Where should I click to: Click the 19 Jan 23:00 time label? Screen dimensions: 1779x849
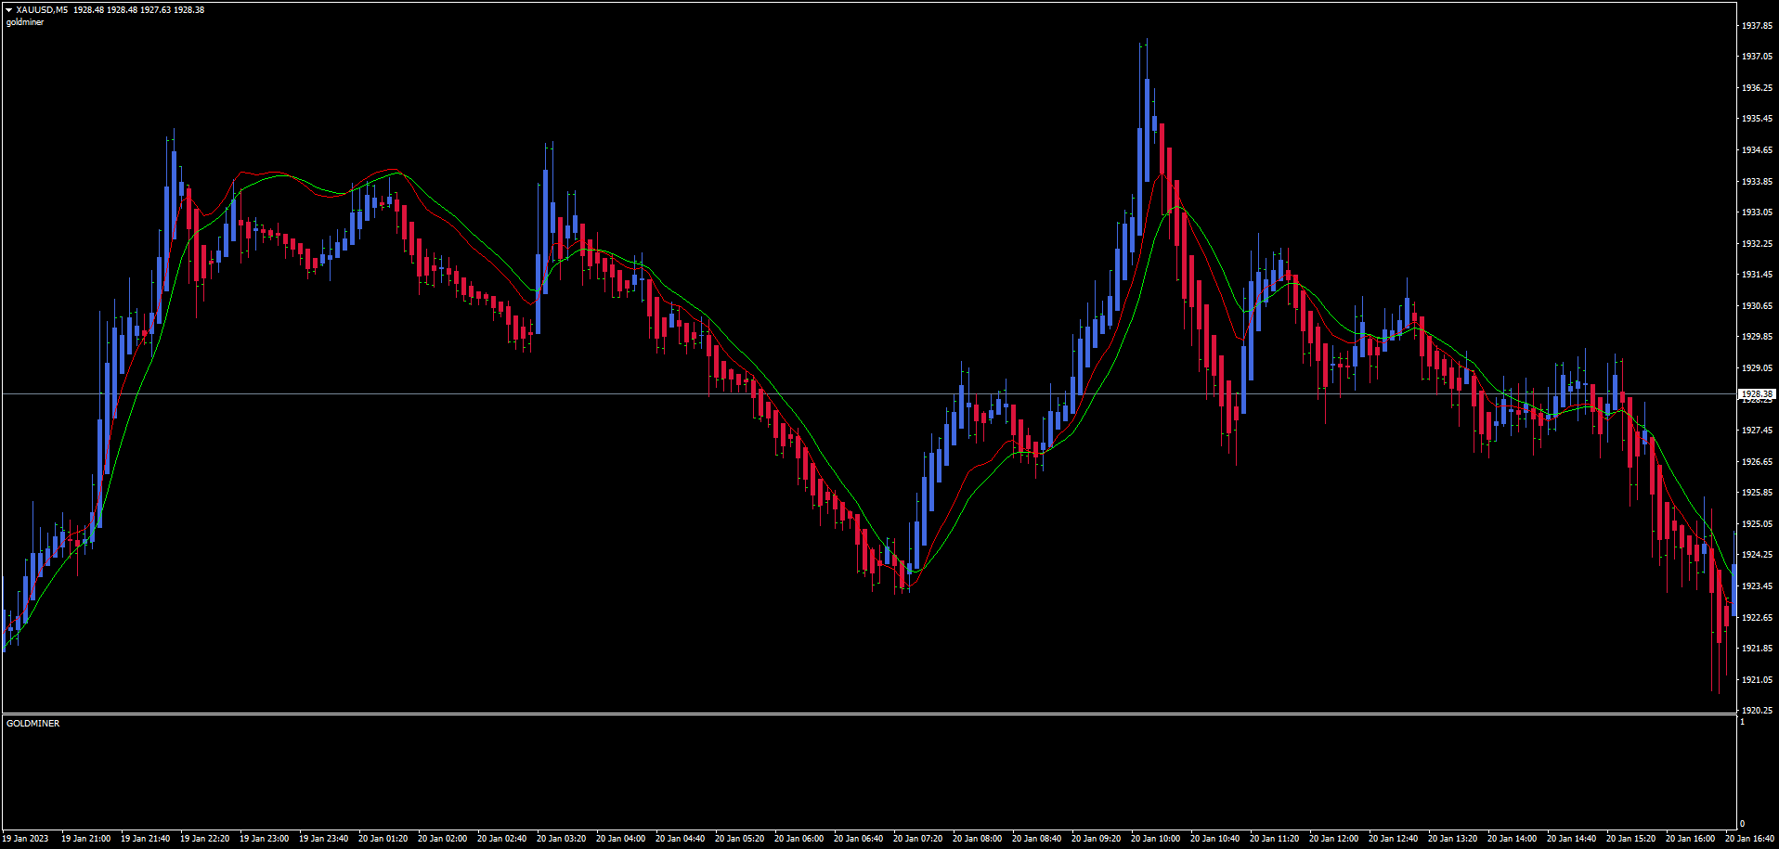264,839
